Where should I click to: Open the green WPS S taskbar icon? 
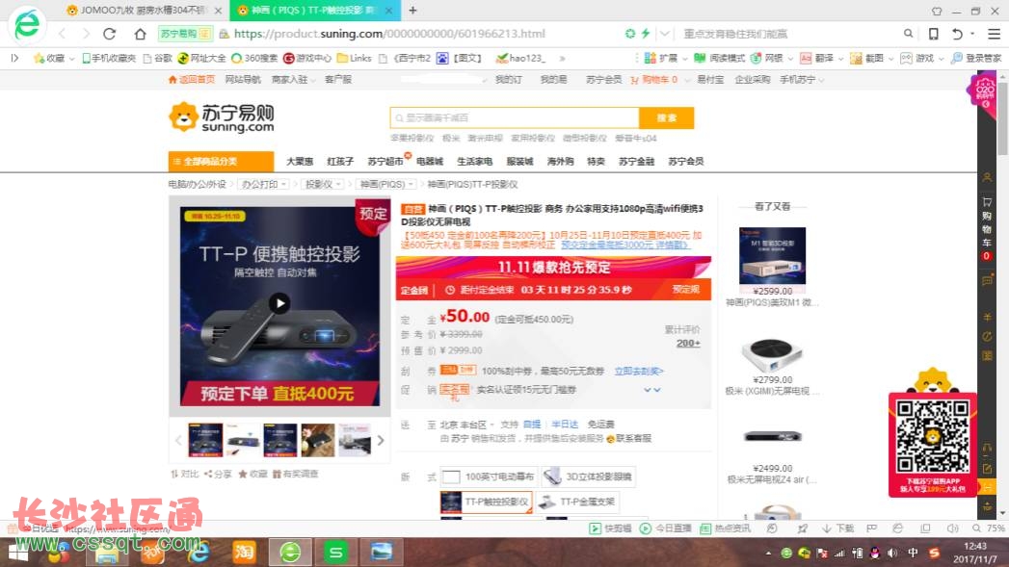coord(335,552)
